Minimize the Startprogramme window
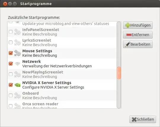Screen dimensions: 160x127 click(10, 4)
